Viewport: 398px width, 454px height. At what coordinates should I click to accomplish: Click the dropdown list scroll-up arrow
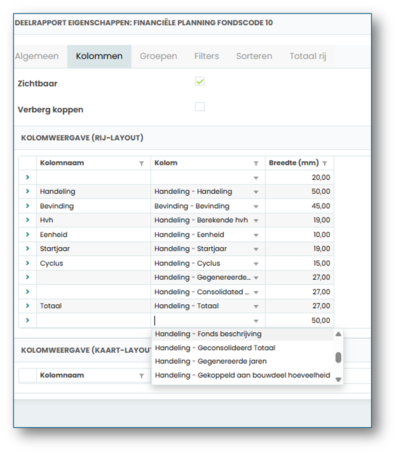[338, 334]
